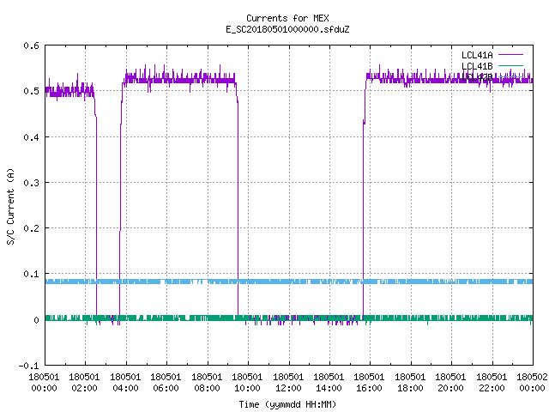This screenshot has height=412, width=549.
Task: Click the chart title 'Currents for MEX'
Action: pyautogui.click(x=287, y=18)
